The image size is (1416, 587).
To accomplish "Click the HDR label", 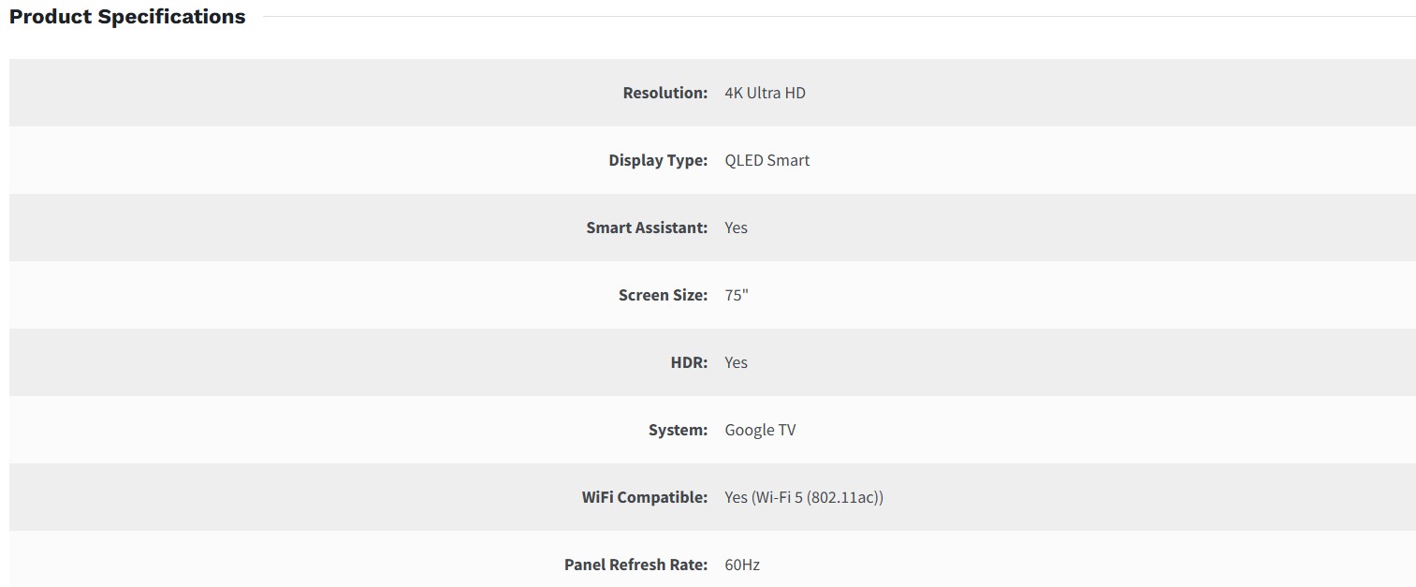I will [689, 362].
